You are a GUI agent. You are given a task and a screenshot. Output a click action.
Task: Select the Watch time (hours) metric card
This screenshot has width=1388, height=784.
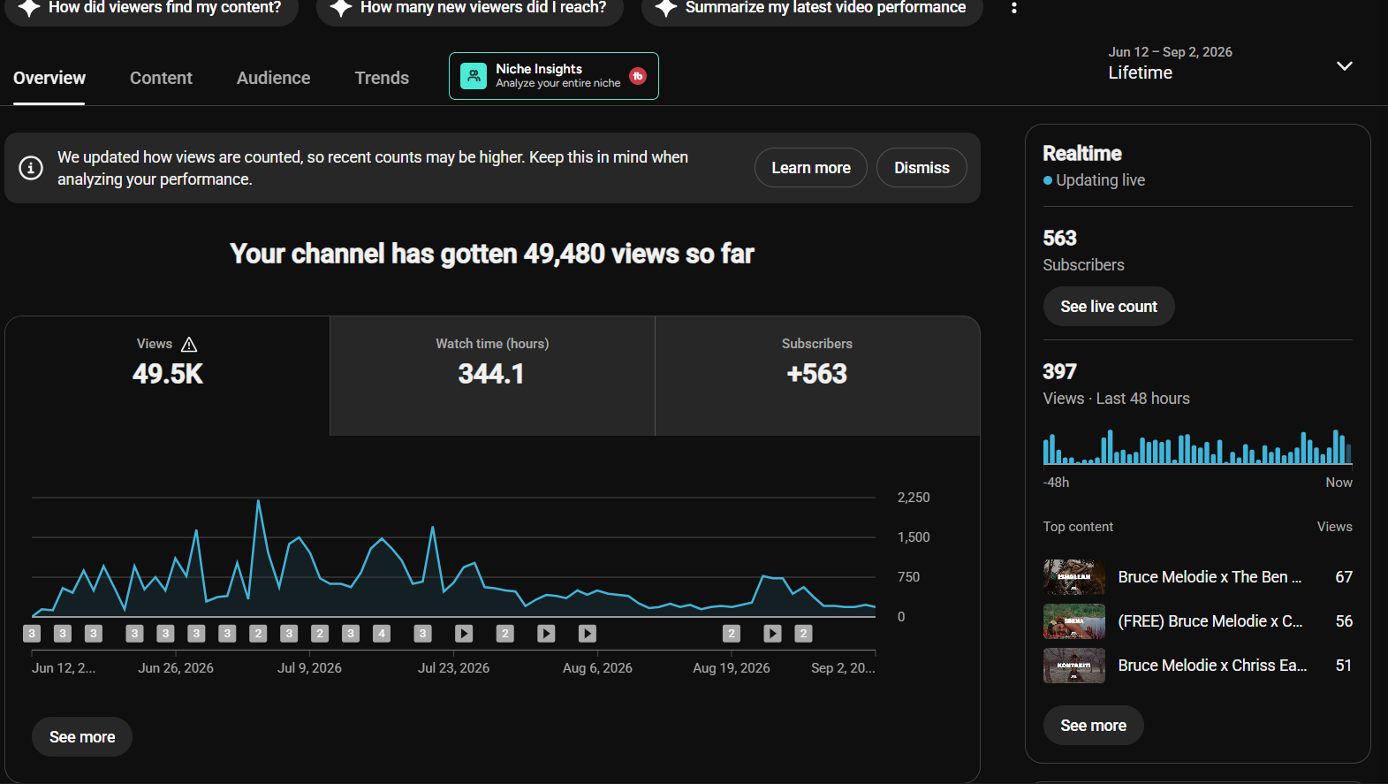click(492, 376)
